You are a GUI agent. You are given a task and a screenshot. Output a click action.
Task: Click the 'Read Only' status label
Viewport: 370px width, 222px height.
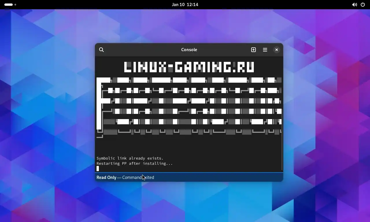(x=106, y=177)
